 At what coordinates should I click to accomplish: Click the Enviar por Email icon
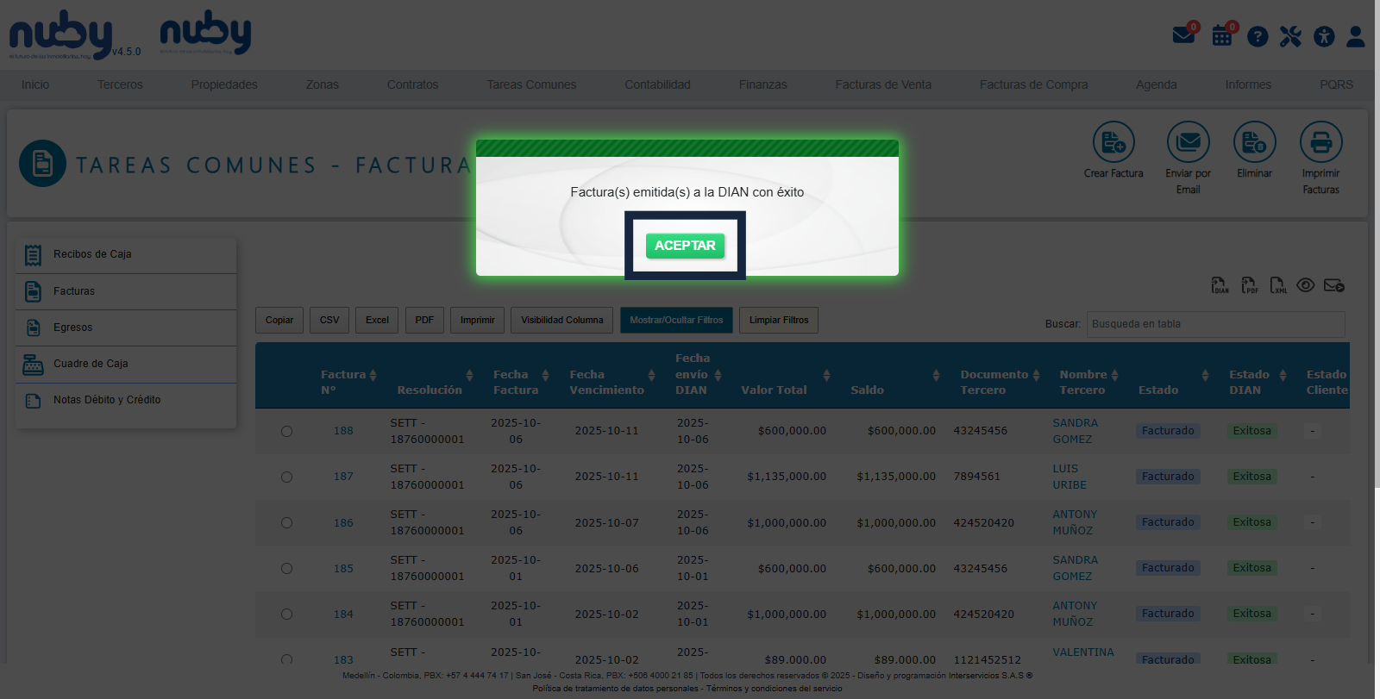coord(1188,142)
